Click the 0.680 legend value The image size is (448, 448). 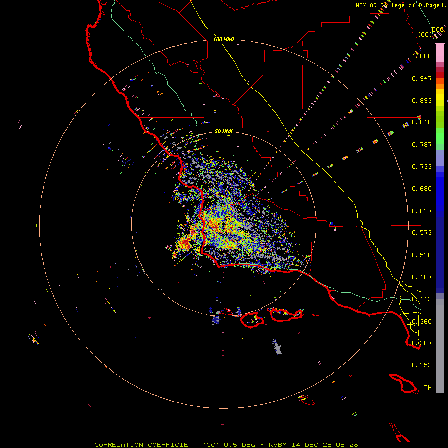[x=422, y=189]
